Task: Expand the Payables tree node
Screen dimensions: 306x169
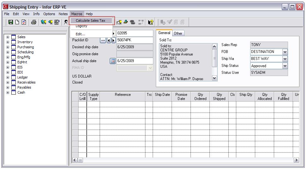Action: pos(8,87)
